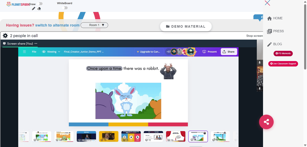Select the eraser tool
This screenshot has height=147, width=307.
(39, 9)
